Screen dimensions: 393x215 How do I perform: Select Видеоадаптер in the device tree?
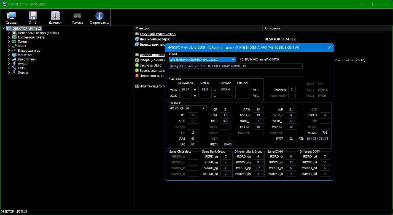[x=29, y=51]
